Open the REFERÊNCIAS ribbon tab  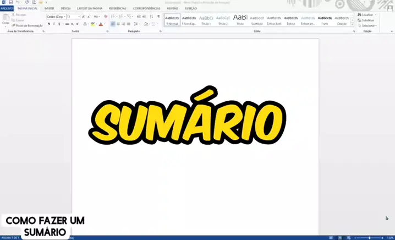[117, 9]
